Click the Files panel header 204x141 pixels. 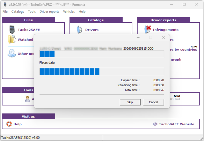tap(29, 20)
